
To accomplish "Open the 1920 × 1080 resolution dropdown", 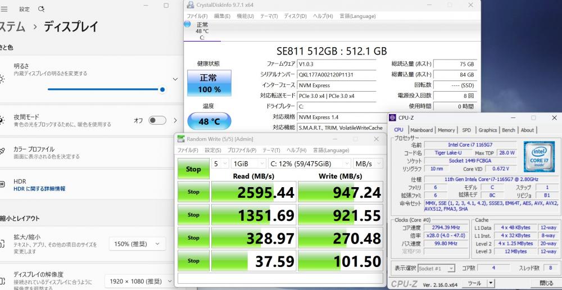I will [137, 280].
